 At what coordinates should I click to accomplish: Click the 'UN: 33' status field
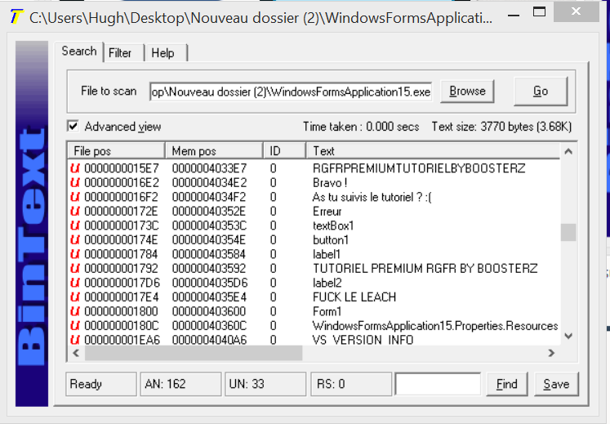(265, 384)
